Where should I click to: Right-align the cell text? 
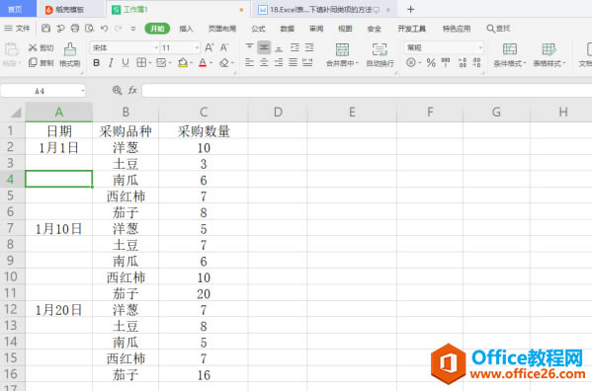tap(279, 62)
